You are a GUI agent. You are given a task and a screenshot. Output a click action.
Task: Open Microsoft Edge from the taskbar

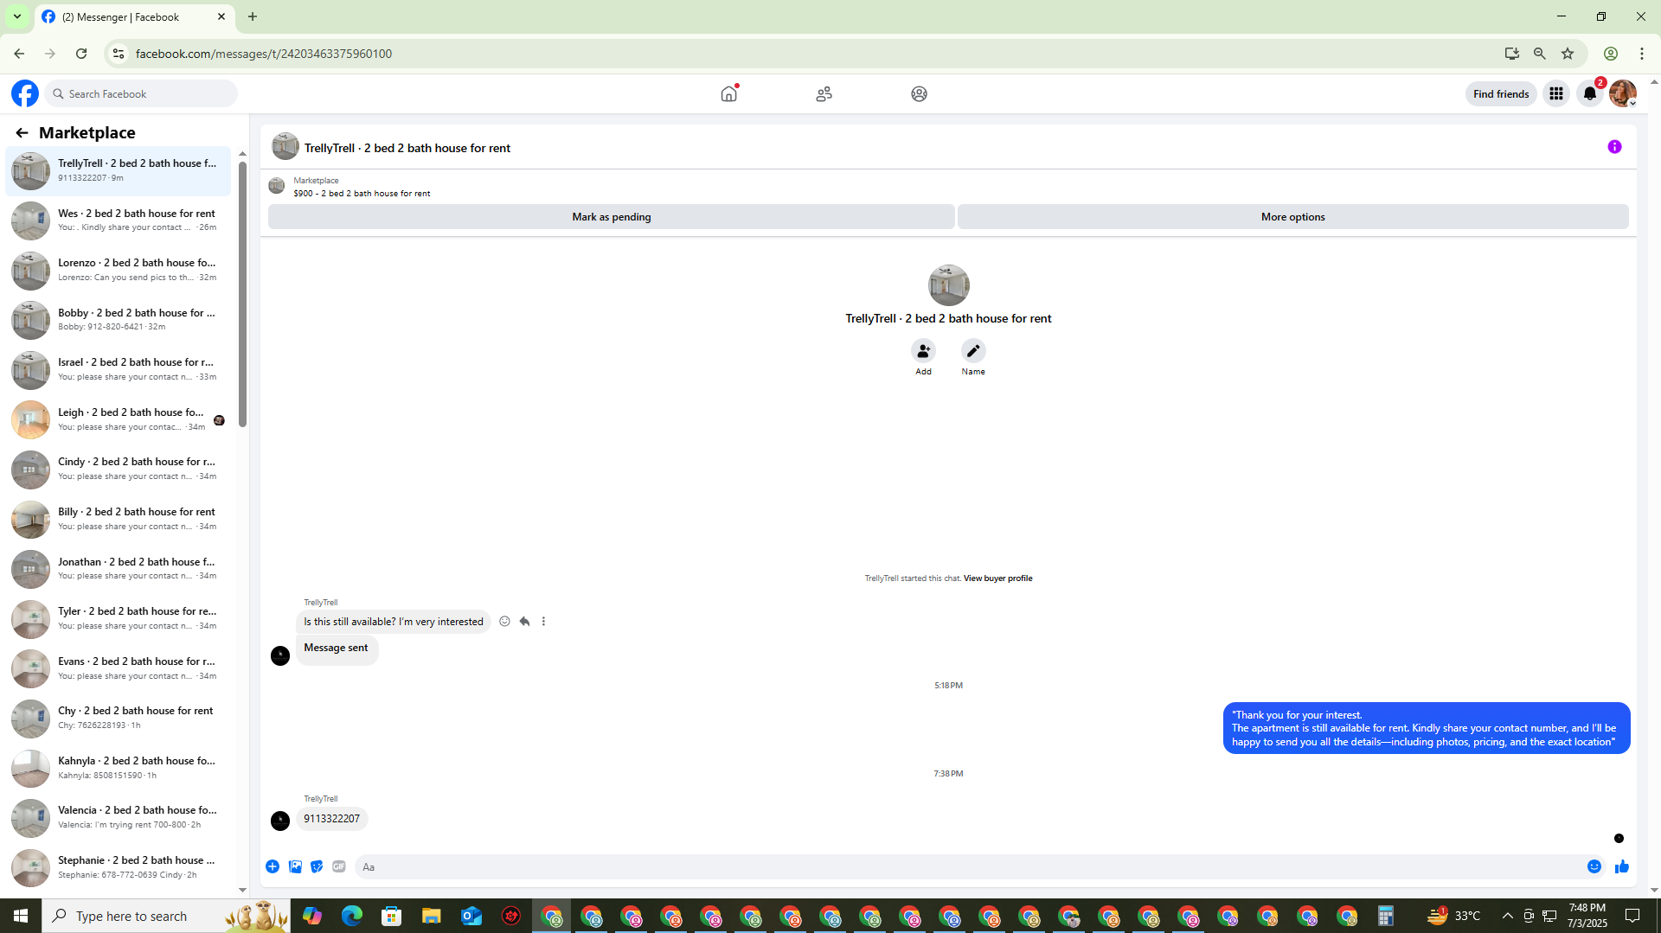click(x=351, y=916)
